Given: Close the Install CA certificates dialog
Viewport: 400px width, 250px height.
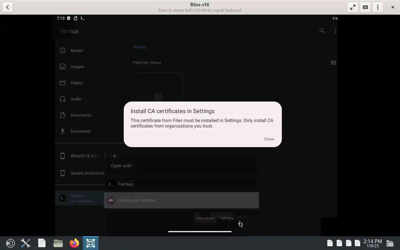Looking at the screenshot, I should 269,139.
